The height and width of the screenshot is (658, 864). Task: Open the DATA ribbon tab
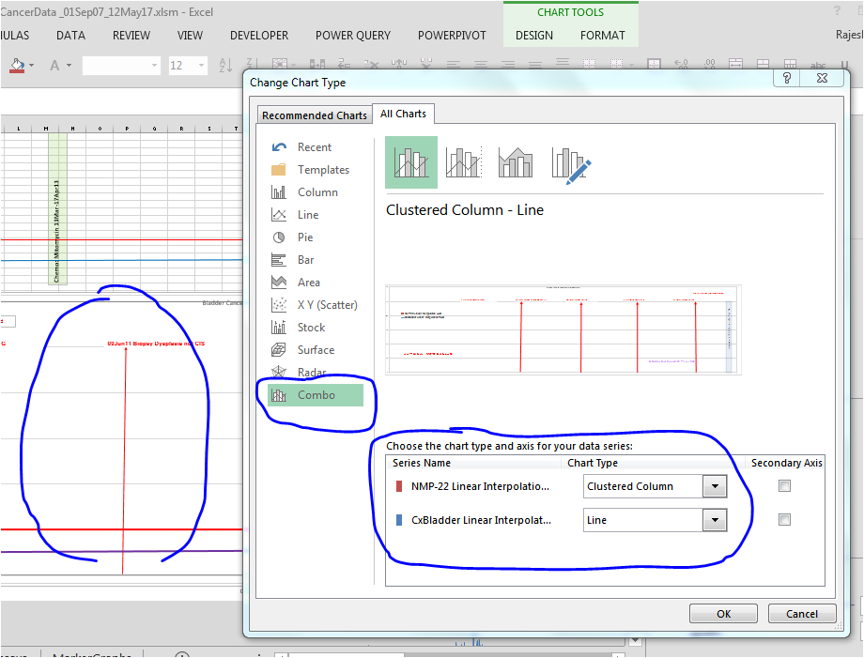(70, 36)
